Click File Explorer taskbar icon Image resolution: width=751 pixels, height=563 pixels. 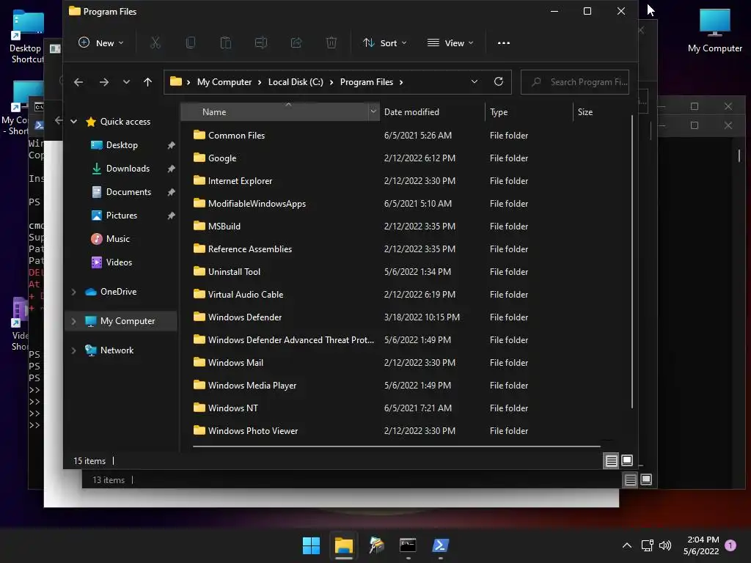coord(344,545)
